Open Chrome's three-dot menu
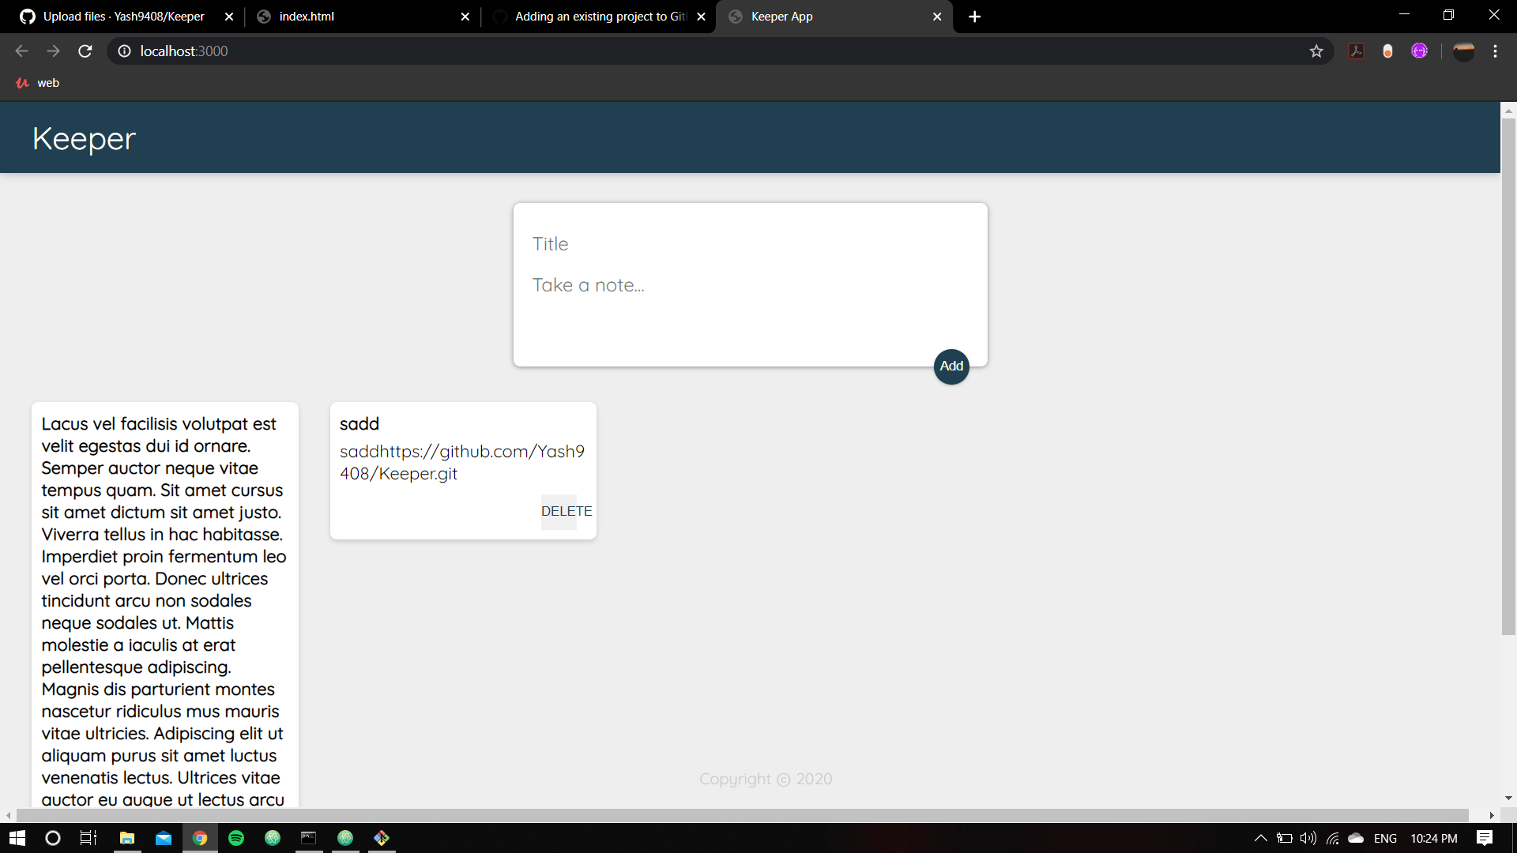The width and height of the screenshot is (1517, 853). 1495,51
